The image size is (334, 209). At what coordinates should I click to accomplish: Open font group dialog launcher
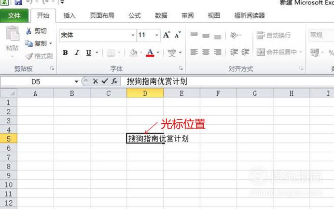click(x=181, y=68)
